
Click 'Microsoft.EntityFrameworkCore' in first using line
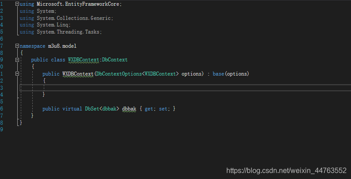[x=78, y=4]
